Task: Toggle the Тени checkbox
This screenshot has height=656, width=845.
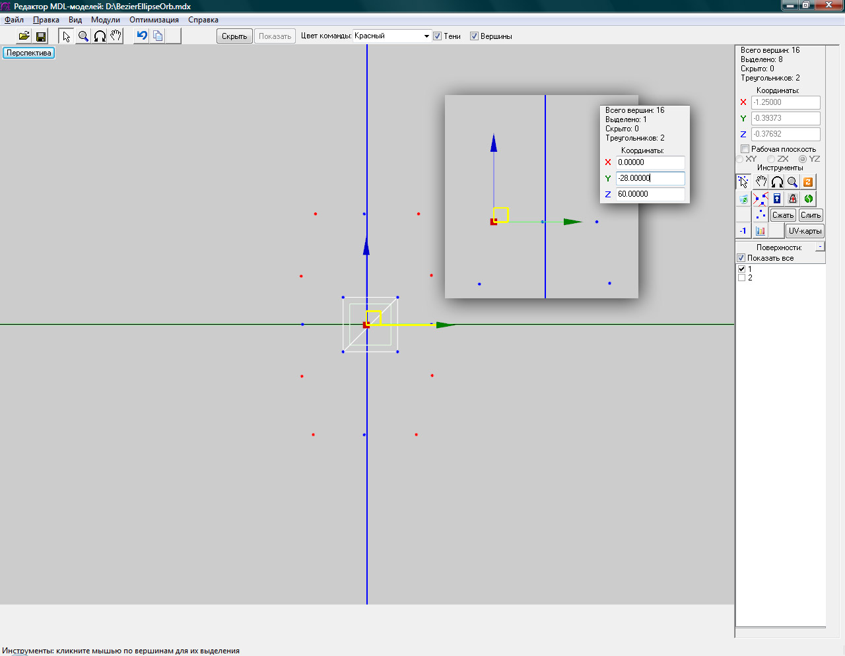Action: tap(438, 36)
